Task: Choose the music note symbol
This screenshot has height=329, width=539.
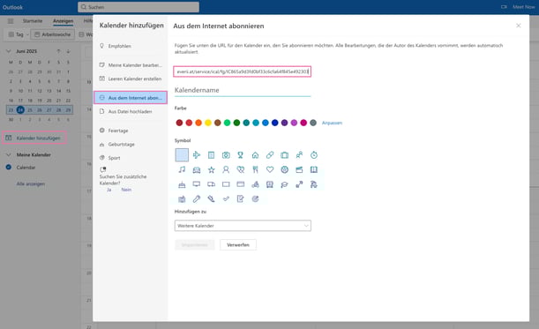Action: click(x=182, y=169)
